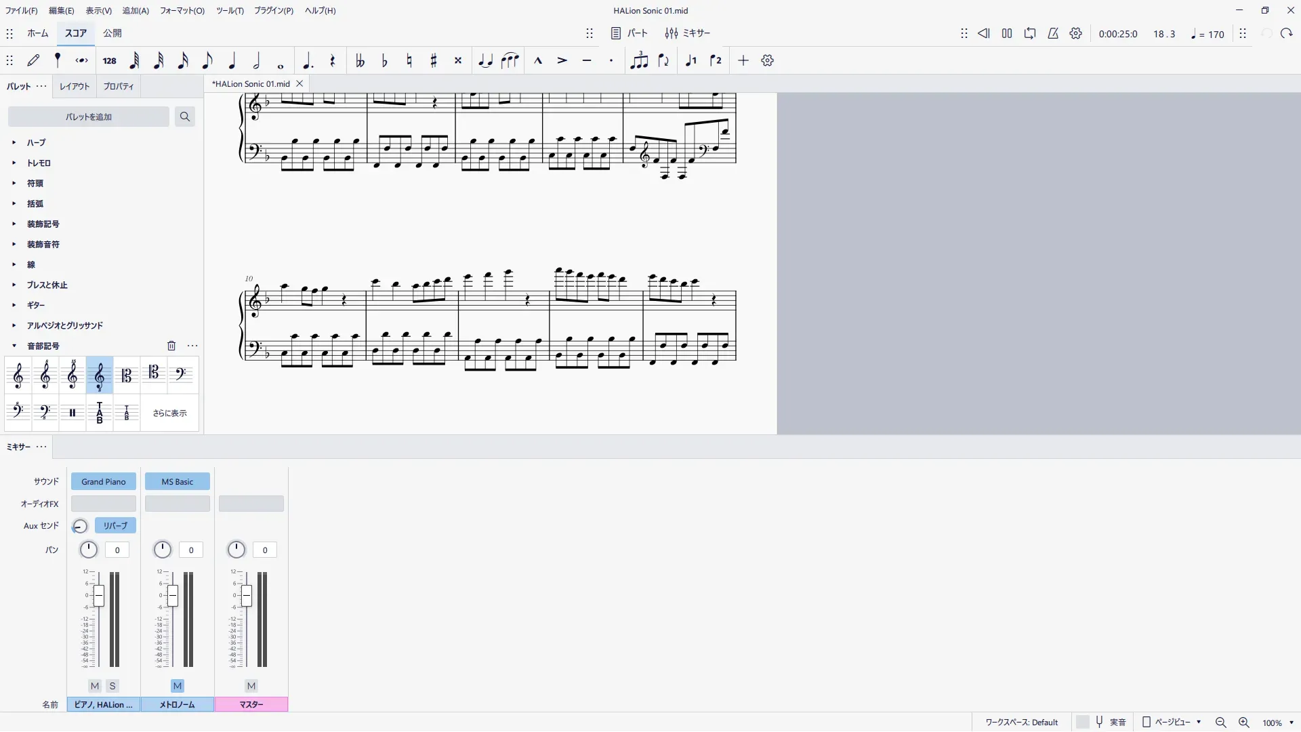Click the tablature clef icon
The height and width of the screenshot is (732, 1301).
100,413
